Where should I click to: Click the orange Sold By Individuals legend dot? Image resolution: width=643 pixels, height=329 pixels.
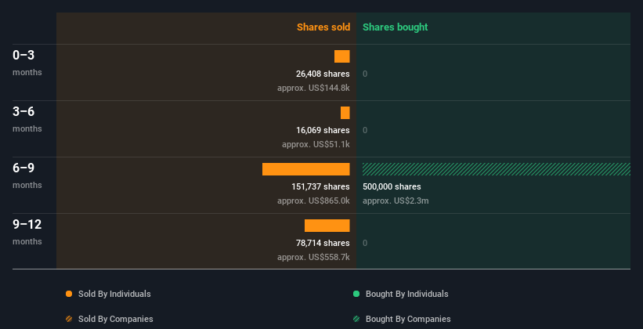point(69,294)
